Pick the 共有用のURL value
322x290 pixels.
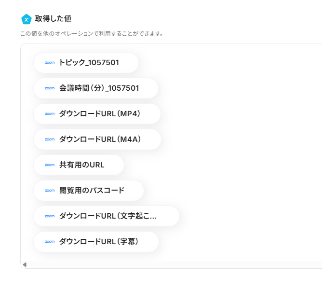tap(81, 165)
